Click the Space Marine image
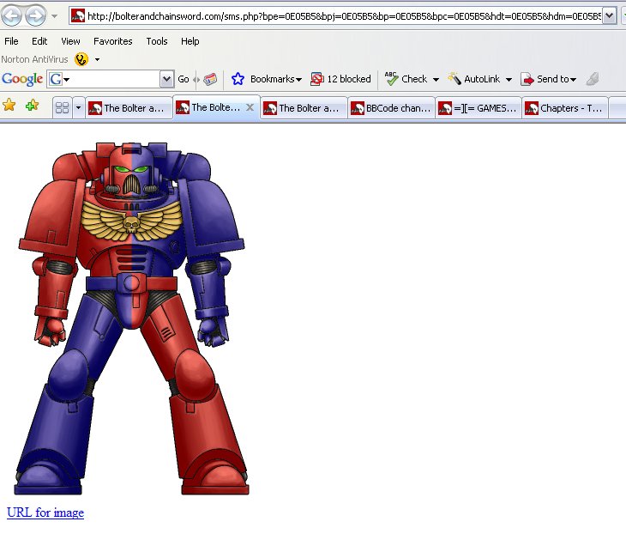The image size is (626, 558). point(131,318)
